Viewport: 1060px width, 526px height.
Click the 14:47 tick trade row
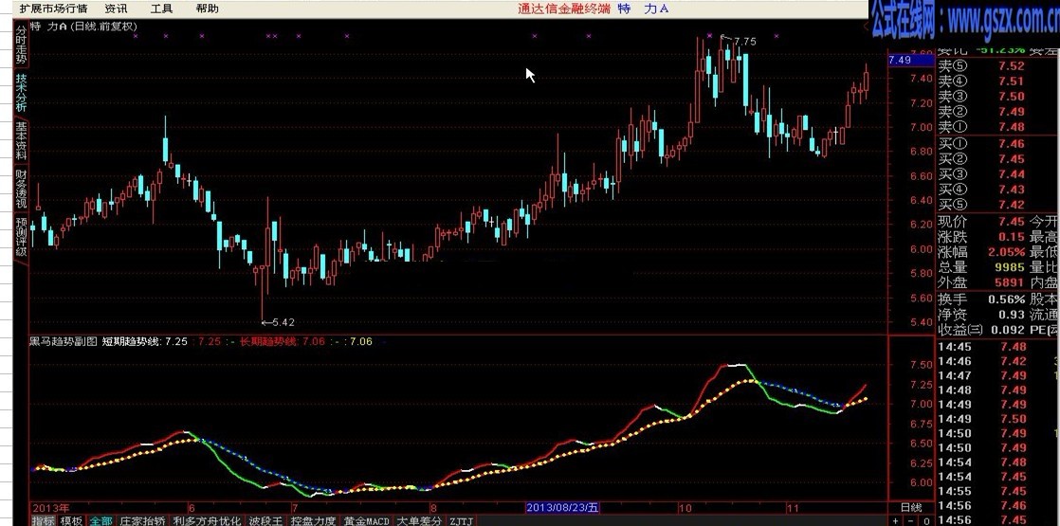(997, 376)
